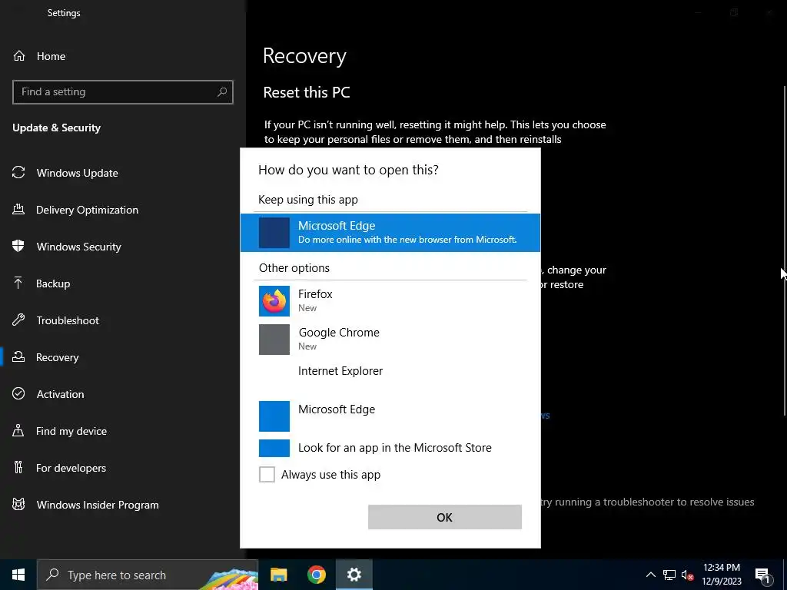Open the network status tray icon
The height and width of the screenshot is (590, 787).
[x=669, y=575]
